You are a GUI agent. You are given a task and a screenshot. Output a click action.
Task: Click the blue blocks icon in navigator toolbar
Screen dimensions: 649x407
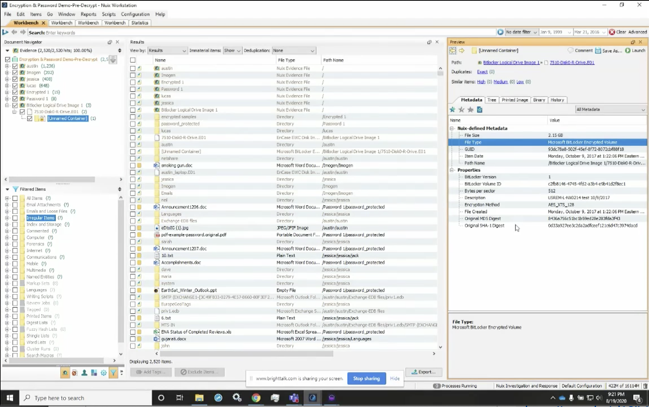pos(94,373)
